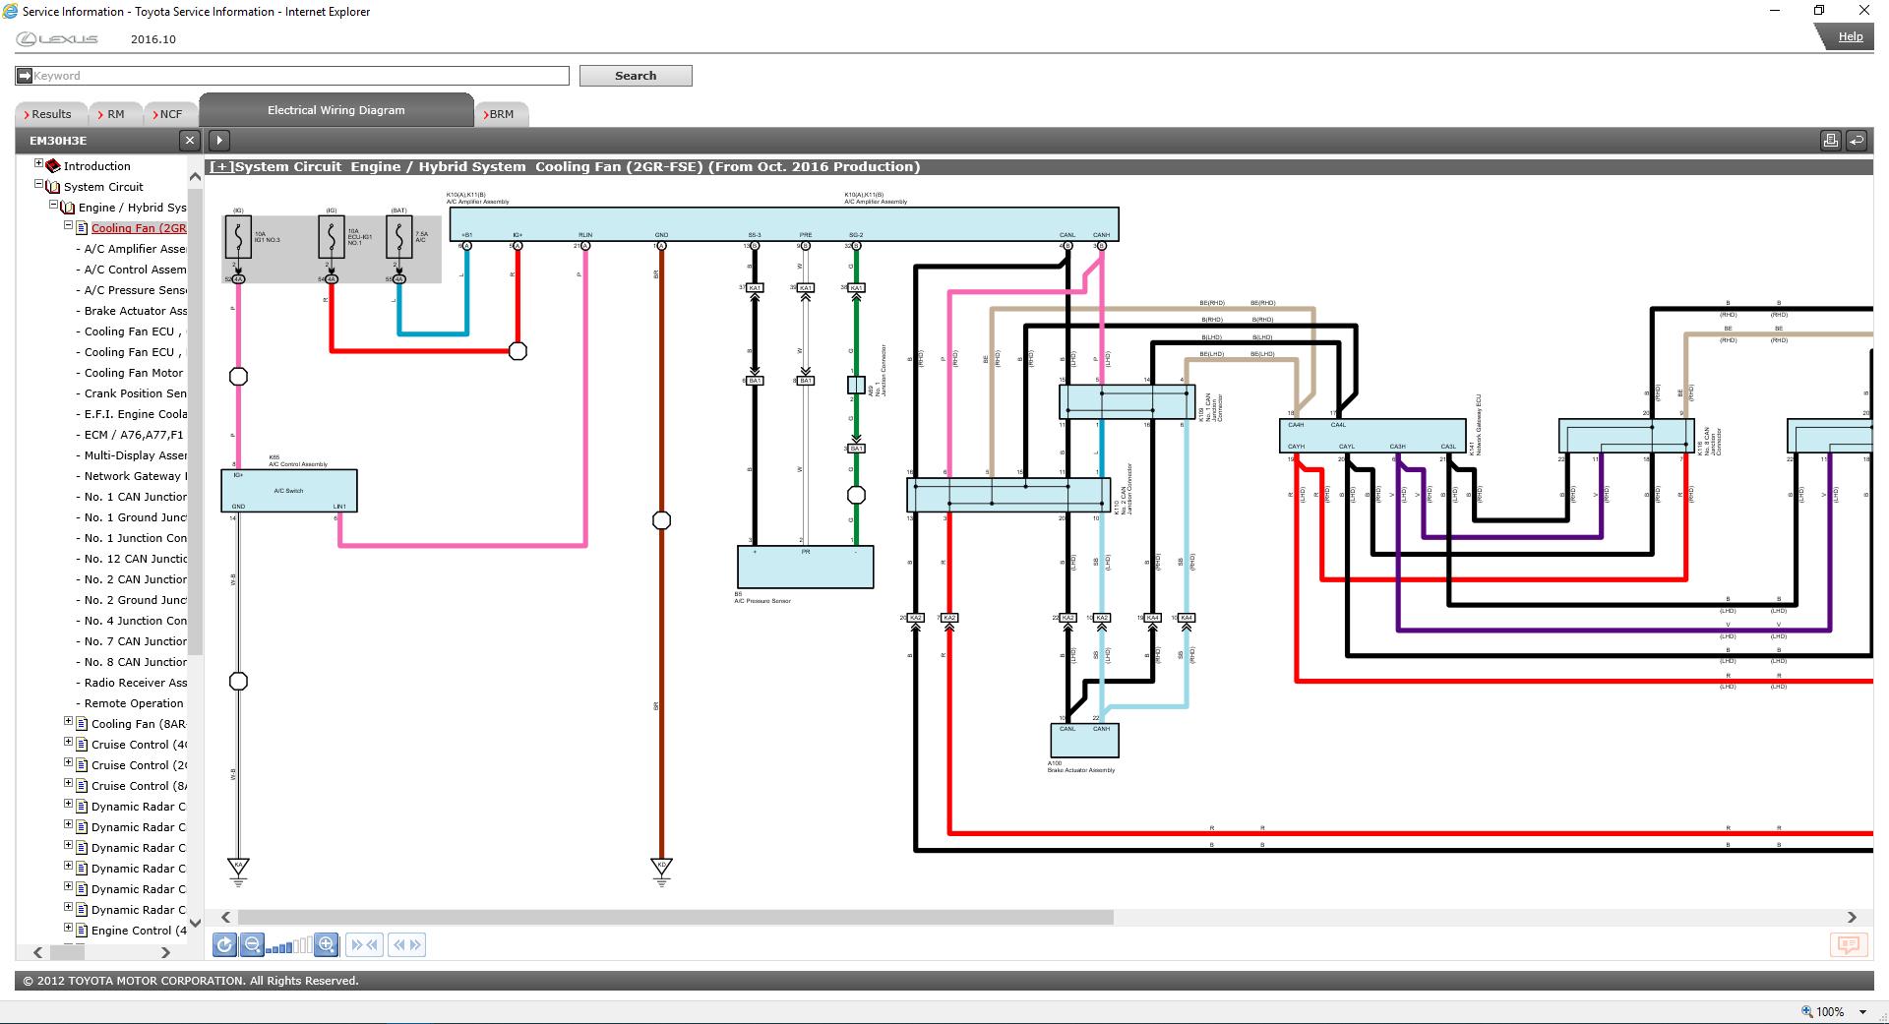
Task: Switch to the RM tab
Action: point(115,114)
